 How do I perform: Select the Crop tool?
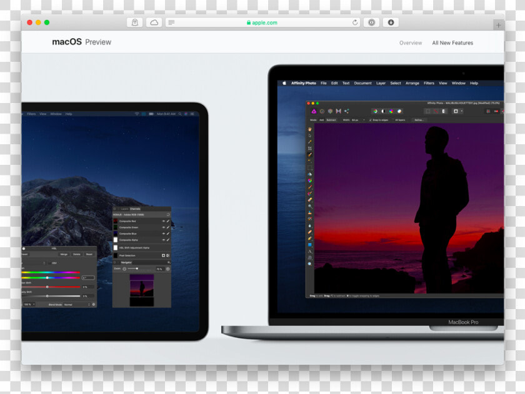pos(310,148)
